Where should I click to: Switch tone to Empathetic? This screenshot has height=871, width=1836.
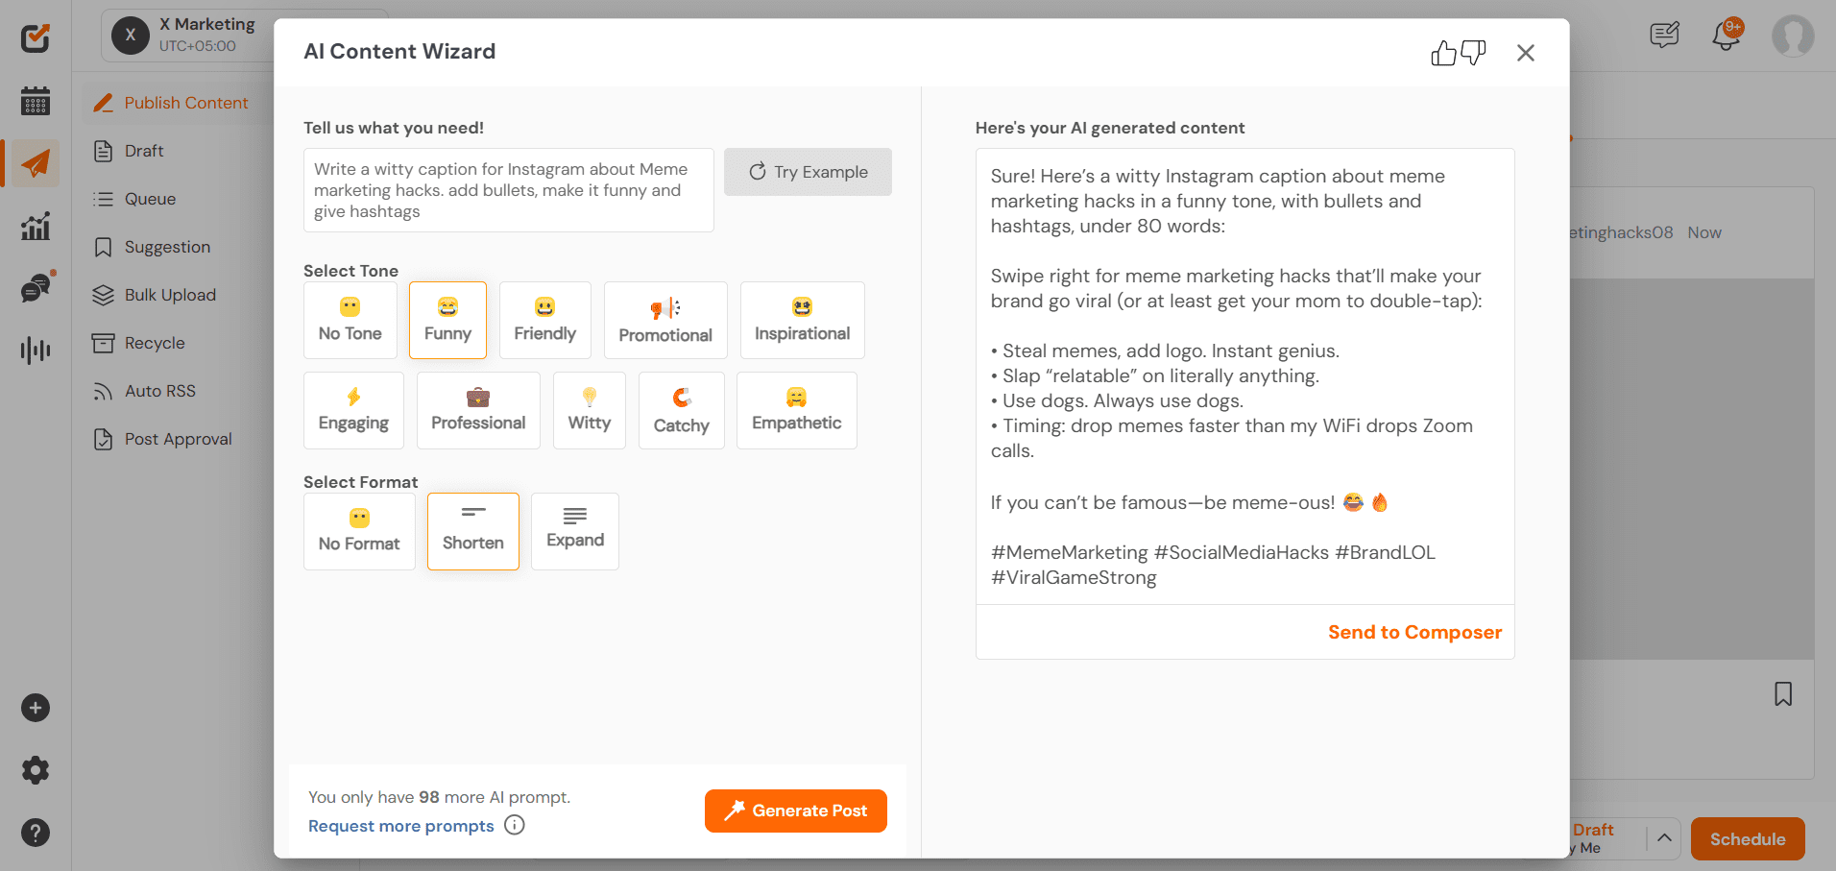coord(796,410)
